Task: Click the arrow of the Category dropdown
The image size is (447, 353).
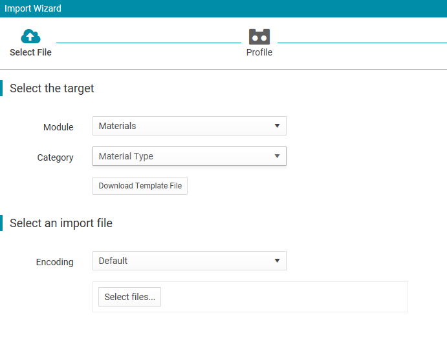Action: [x=277, y=156]
